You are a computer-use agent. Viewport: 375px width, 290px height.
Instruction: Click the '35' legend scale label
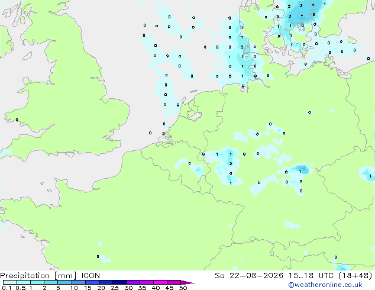coord(142,288)
